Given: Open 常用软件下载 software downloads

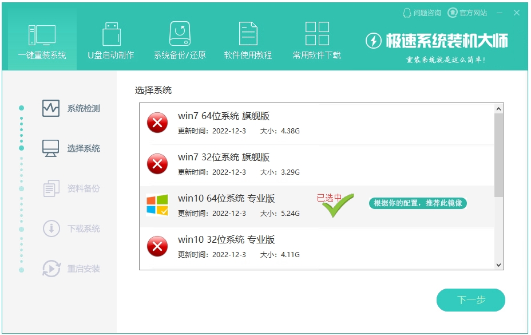Looking at the screenshot, I should pos(316,37).
